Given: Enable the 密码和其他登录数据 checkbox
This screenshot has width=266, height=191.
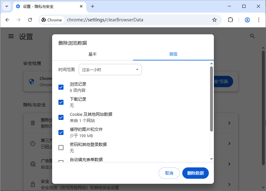Looking at the screenshot, I should pyautogui.click(x=61, y=148).
